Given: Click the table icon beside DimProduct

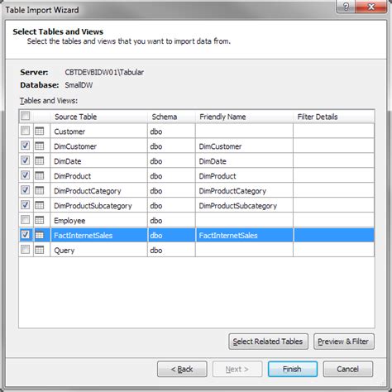Looking at the screenshot, I should [x=40, y=175].
